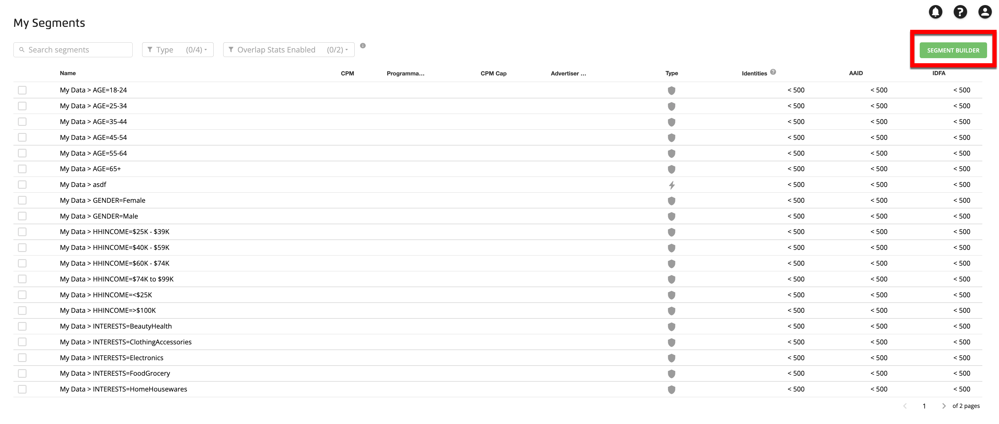This screenshot has height=424, width=999.
Task: Click the shield type icon for GENDER=Female
Action: [672, 201]
